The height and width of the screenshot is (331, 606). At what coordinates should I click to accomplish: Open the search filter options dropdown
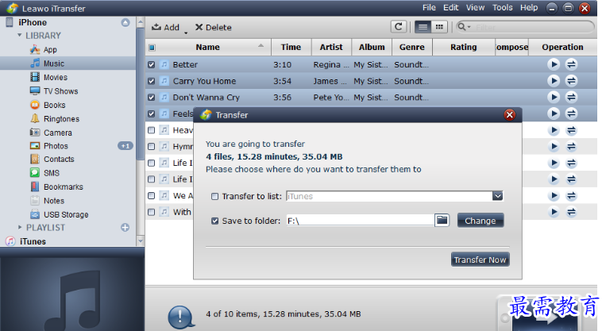(x=464, y=27)
